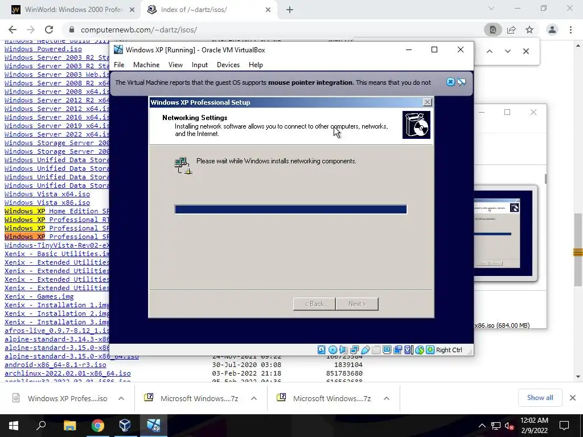Click the Chrome icon in the taskbar

pyautogui.click(x=97, y=425)
